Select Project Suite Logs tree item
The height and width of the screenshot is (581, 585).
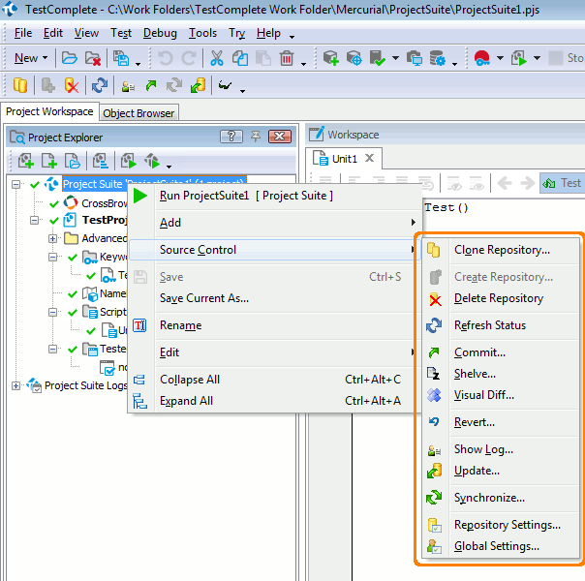pos(86,385)
